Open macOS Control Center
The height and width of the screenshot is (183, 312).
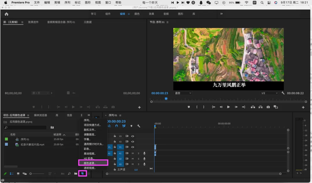[269, 3]
